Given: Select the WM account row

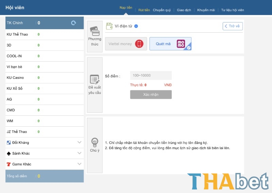Looking at the screenshot, I should coord(45,121).
